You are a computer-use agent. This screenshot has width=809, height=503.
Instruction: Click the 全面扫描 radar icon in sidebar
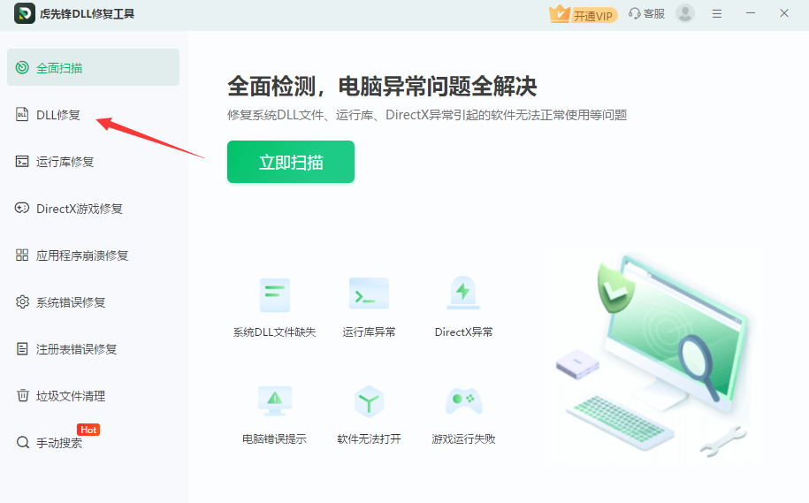click(x=22, y=67)
